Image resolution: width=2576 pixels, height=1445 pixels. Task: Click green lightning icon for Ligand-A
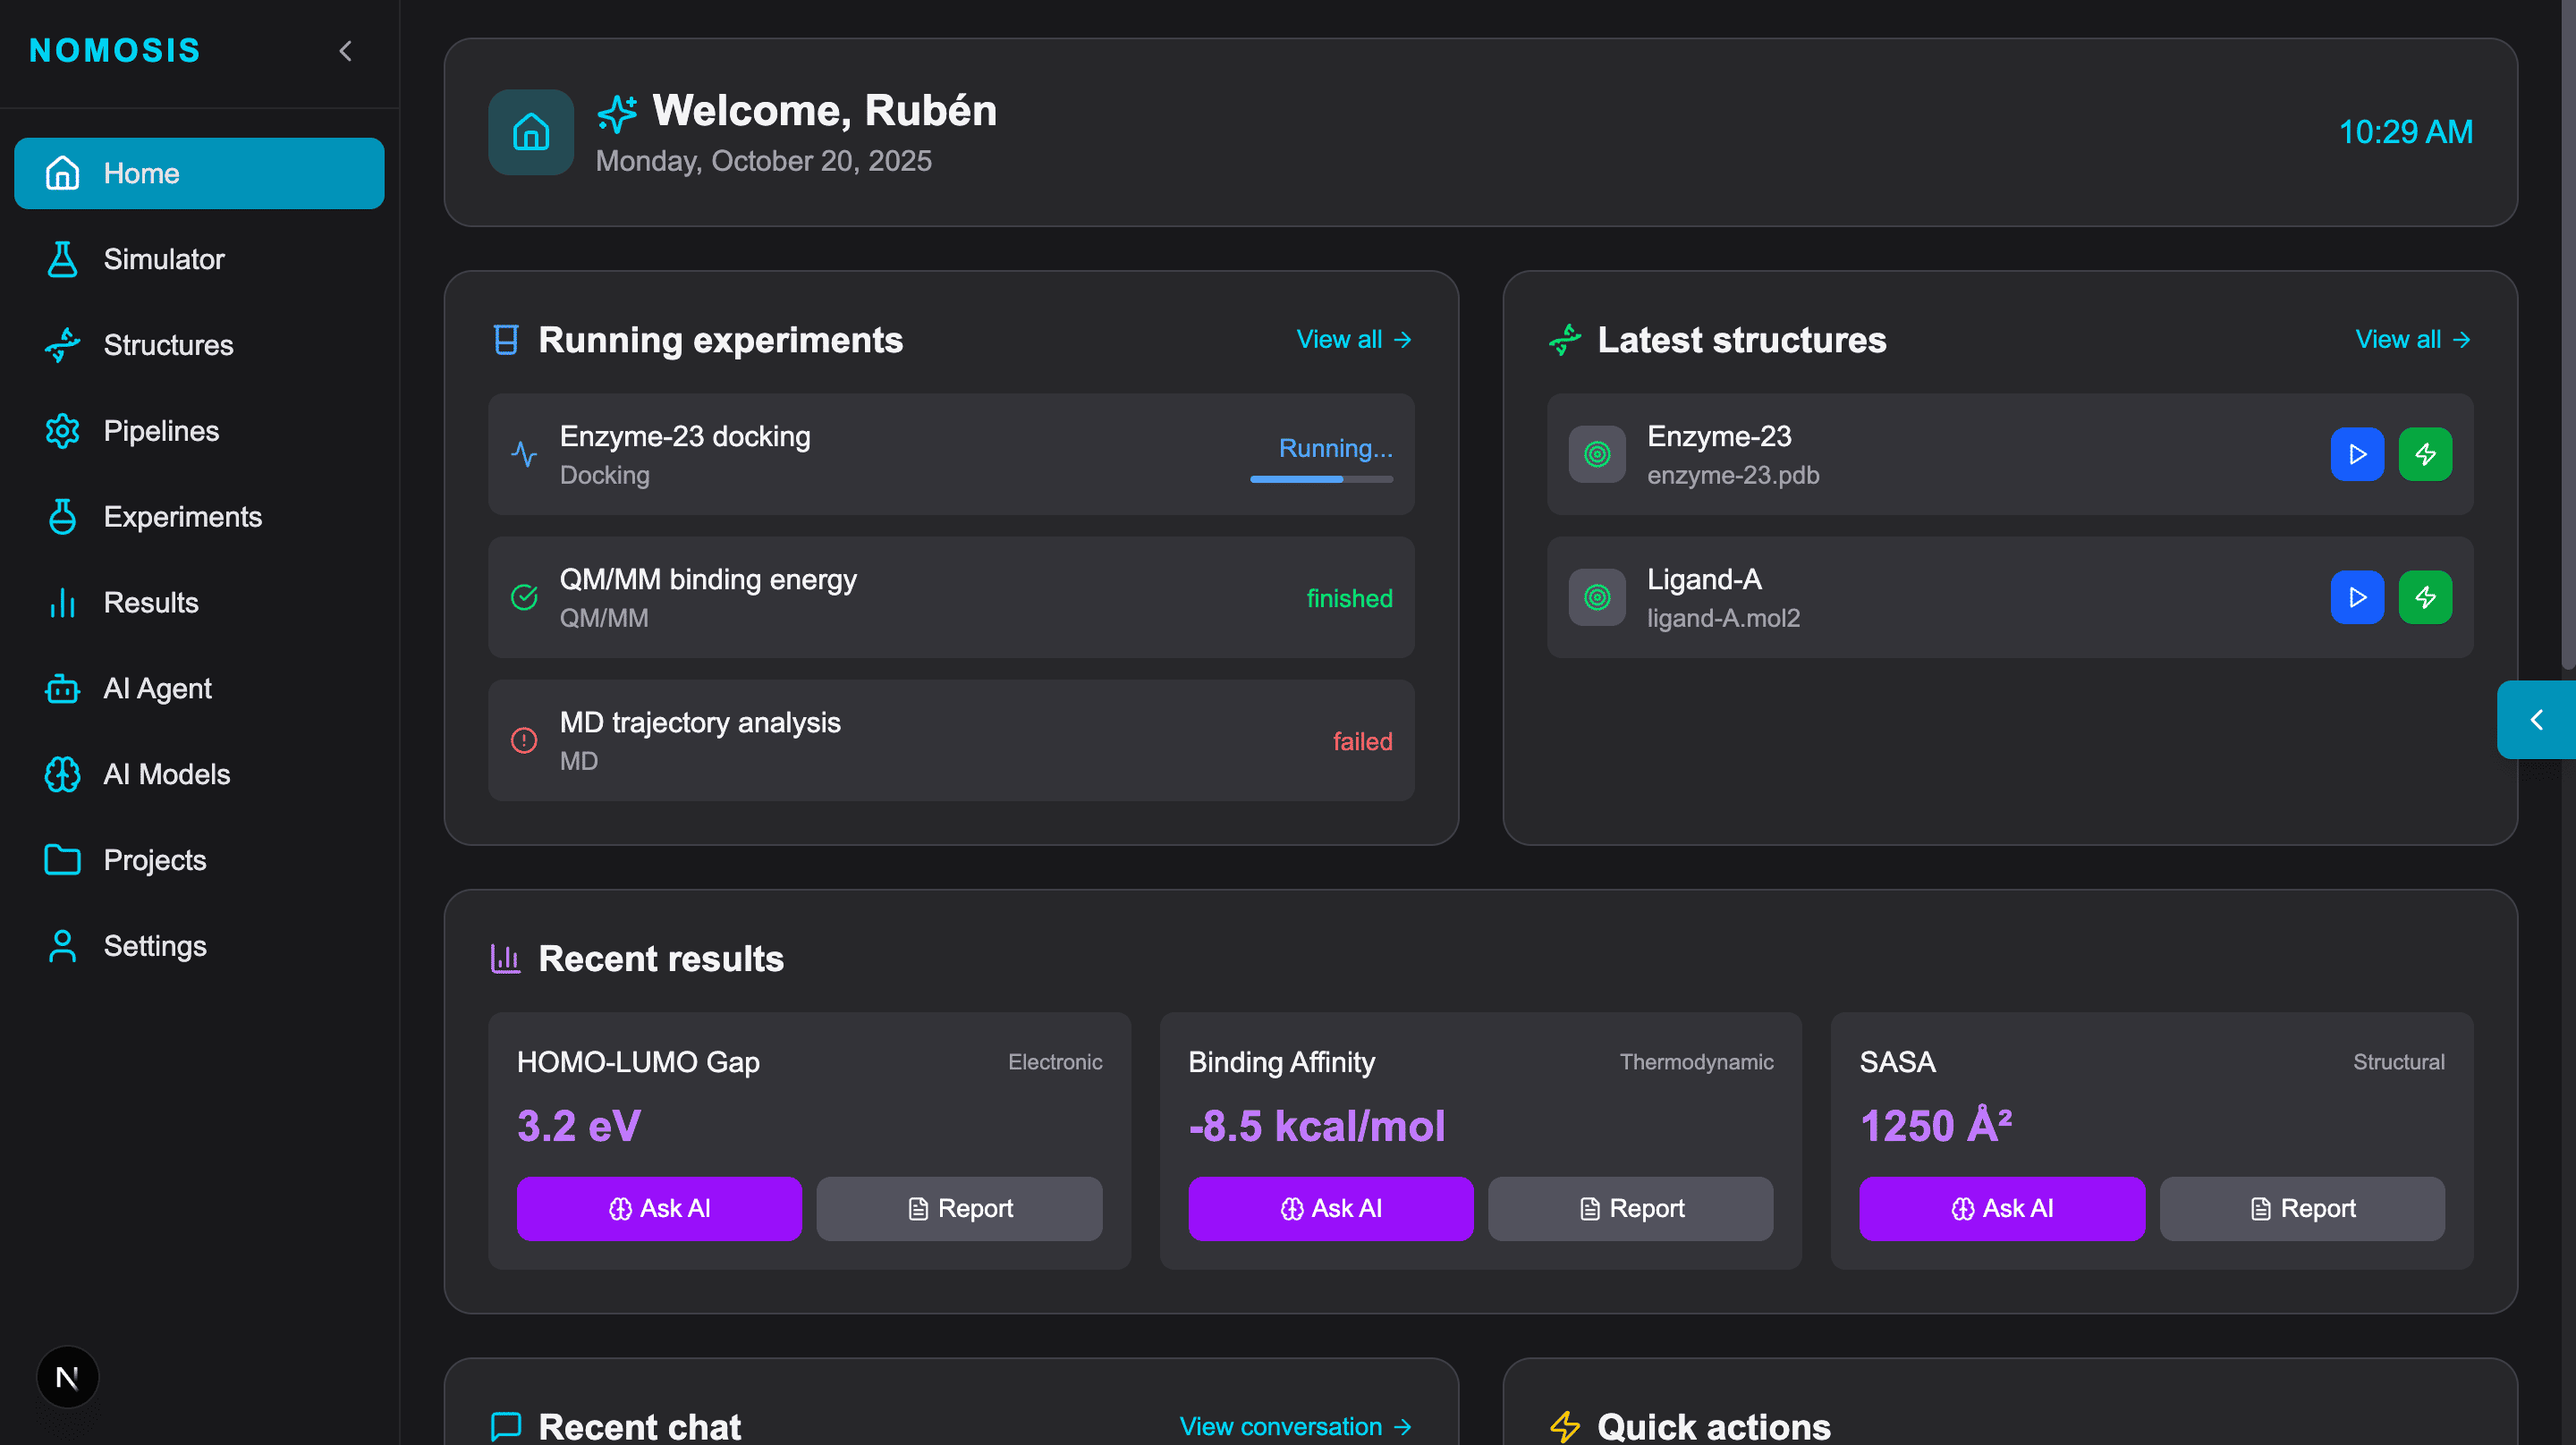tap(2425, 597)
